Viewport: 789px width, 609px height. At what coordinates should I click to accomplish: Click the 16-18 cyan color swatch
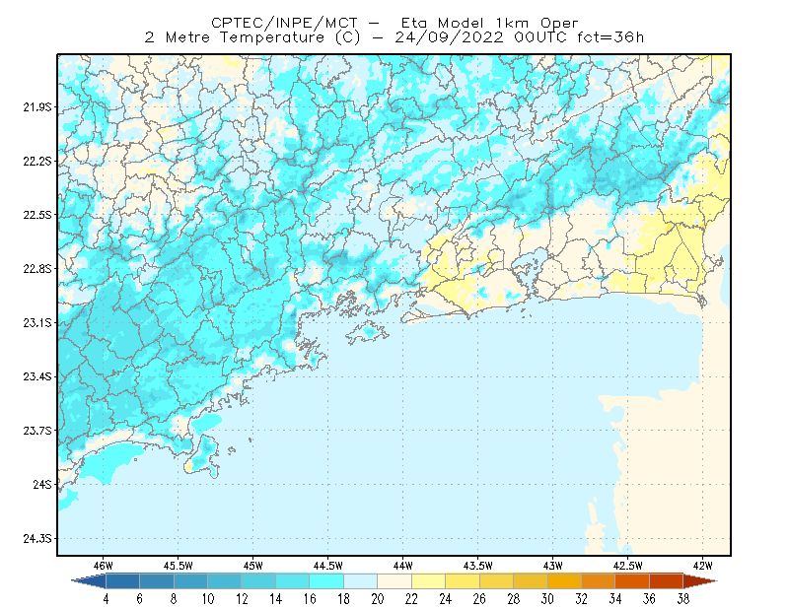pyautogui.click(x=326, y=581)
